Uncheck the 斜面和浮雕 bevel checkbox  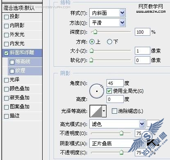[x=6, y=53]
